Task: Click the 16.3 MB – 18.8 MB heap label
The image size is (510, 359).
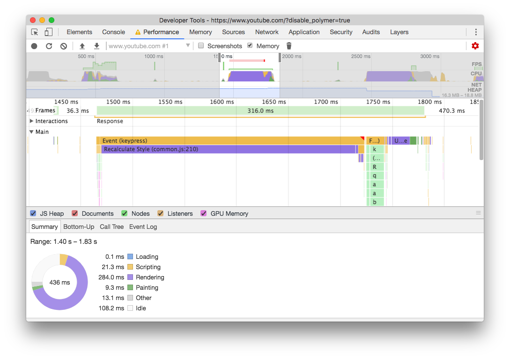Action: tap(462, 95)
